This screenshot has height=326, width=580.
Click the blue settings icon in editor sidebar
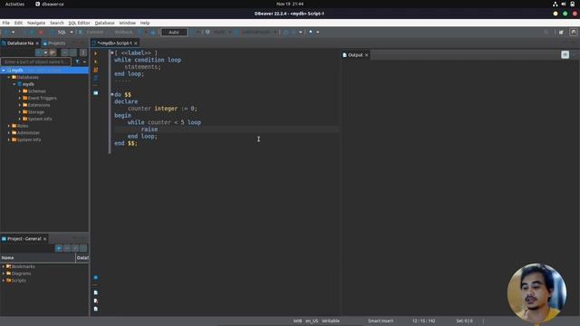tap(96, 278)
